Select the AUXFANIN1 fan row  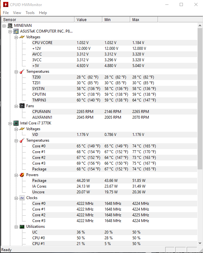[114, 117]
